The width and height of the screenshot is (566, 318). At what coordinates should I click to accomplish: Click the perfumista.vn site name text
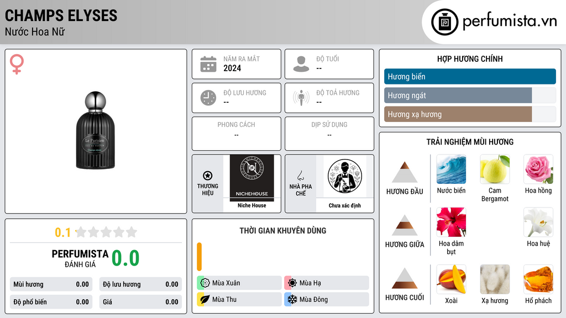(510, 21)
